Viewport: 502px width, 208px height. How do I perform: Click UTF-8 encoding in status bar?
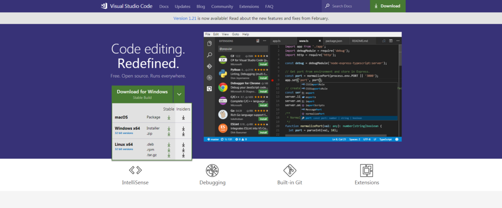pyautogui.click(x=368, y=139)
